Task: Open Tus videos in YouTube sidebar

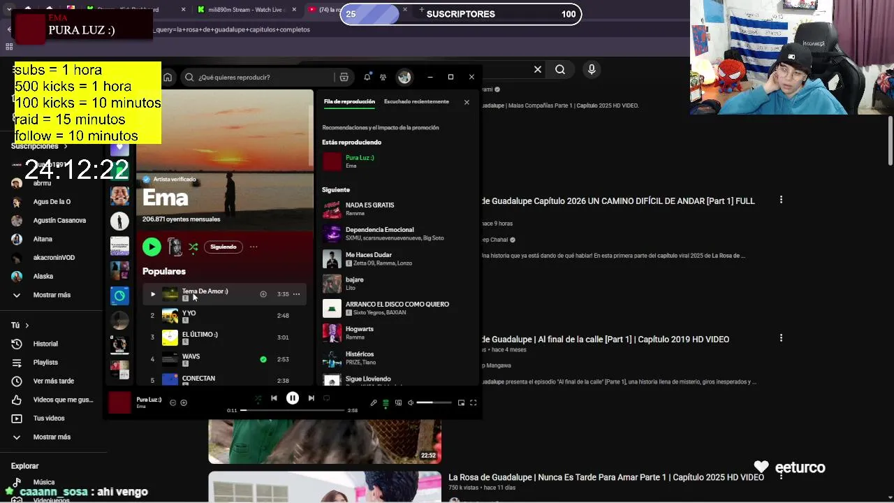Action: pos(49,418)
